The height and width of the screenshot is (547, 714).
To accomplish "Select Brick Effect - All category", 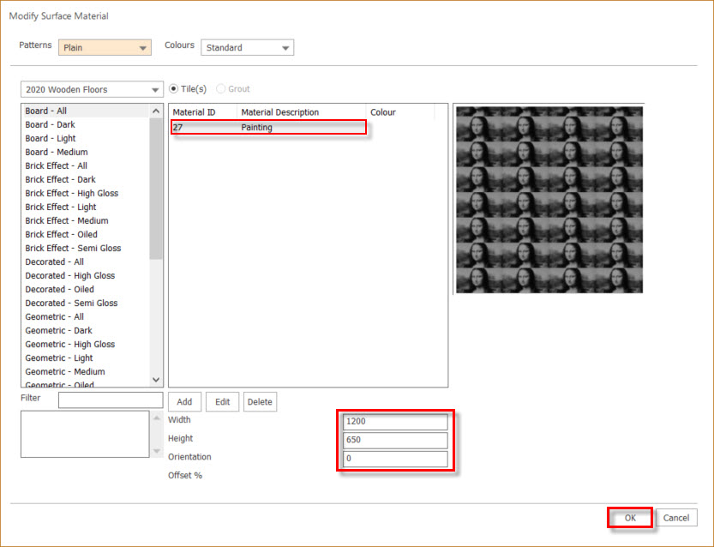I will 86,165.
